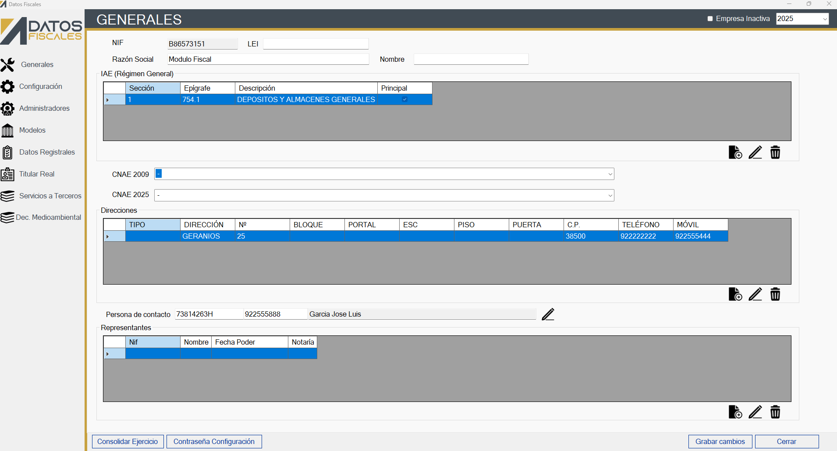Open Administradores section in sidebar
Image resolution: width=837 pixels, height=451 pixels.
pos(44,109)
